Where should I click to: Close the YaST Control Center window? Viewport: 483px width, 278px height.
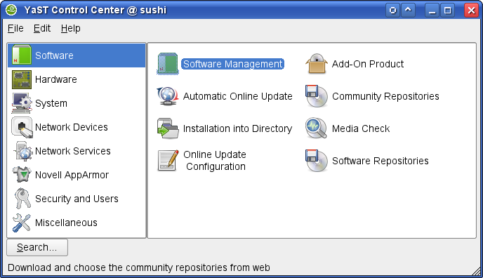click(x=471, y=10)
